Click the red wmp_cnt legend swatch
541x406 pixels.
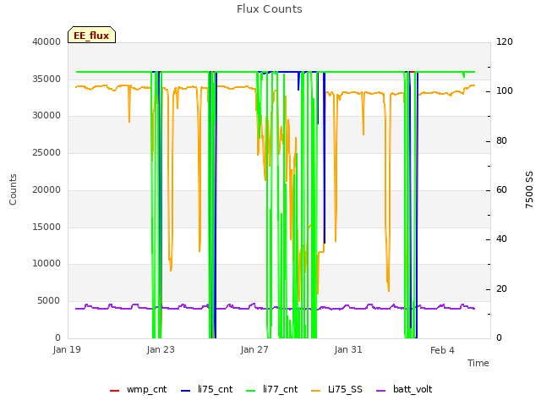pyautogui.click(x=114, y=391)
